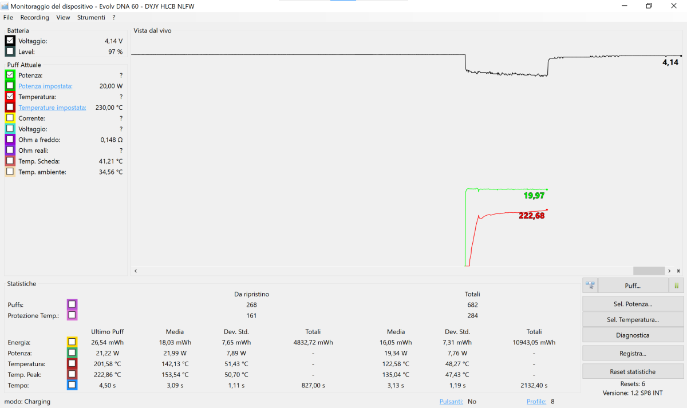Toggle the Potenza checkbox in Statistiche
This screenshot has height=408, width=687.
pos(72,353)
